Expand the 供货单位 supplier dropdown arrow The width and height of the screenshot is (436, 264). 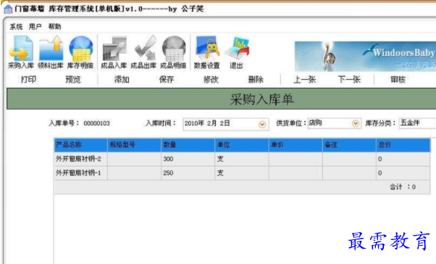pos(356,123)
